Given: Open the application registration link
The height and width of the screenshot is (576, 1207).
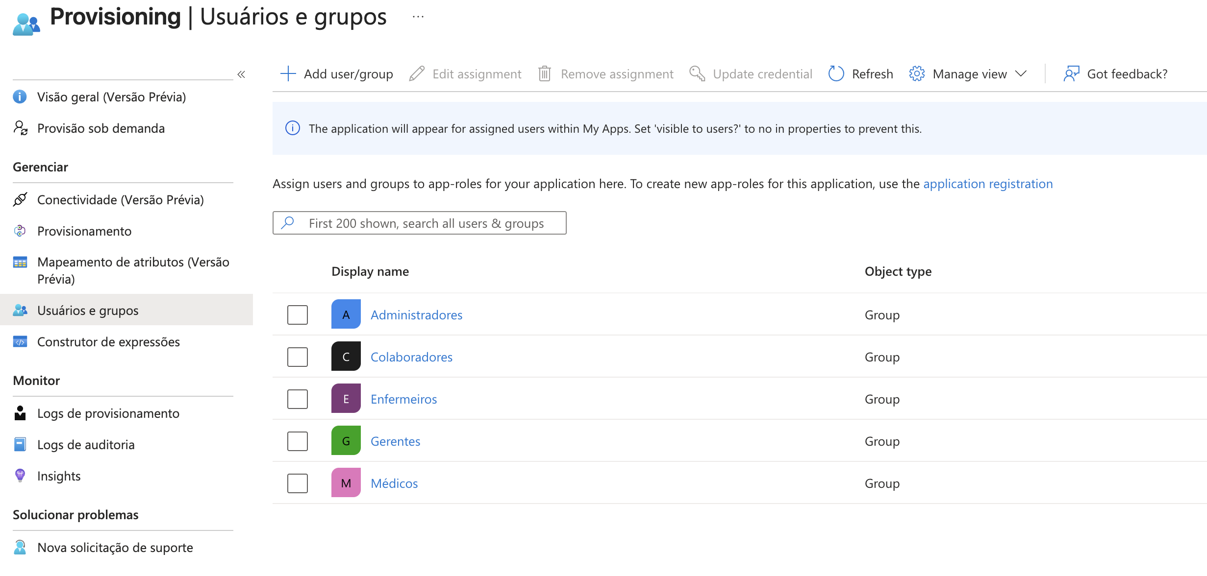Looking at the screenshot, I should (988, 184).
